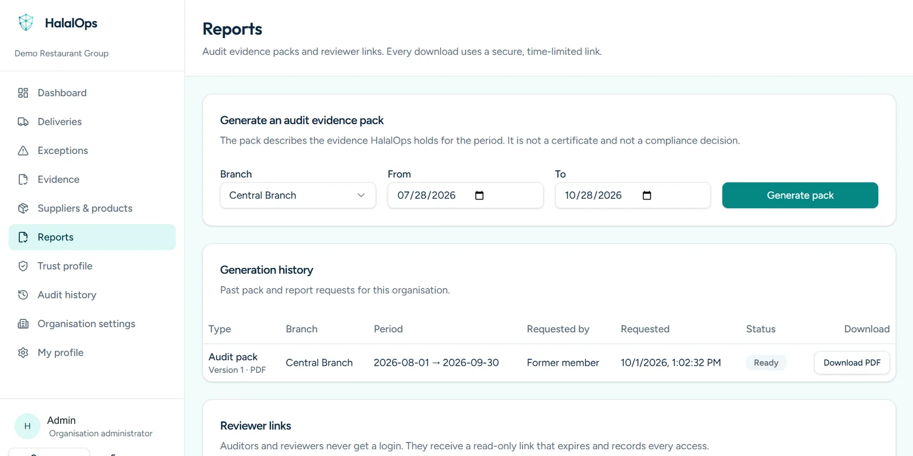Click the Exceptions warning triangle icon
The image size is (913, 456).
(x=23, y=150)
